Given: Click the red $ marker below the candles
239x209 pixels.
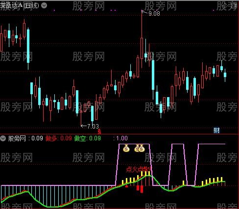Looking at the screenshot, I should click(99, 131).
